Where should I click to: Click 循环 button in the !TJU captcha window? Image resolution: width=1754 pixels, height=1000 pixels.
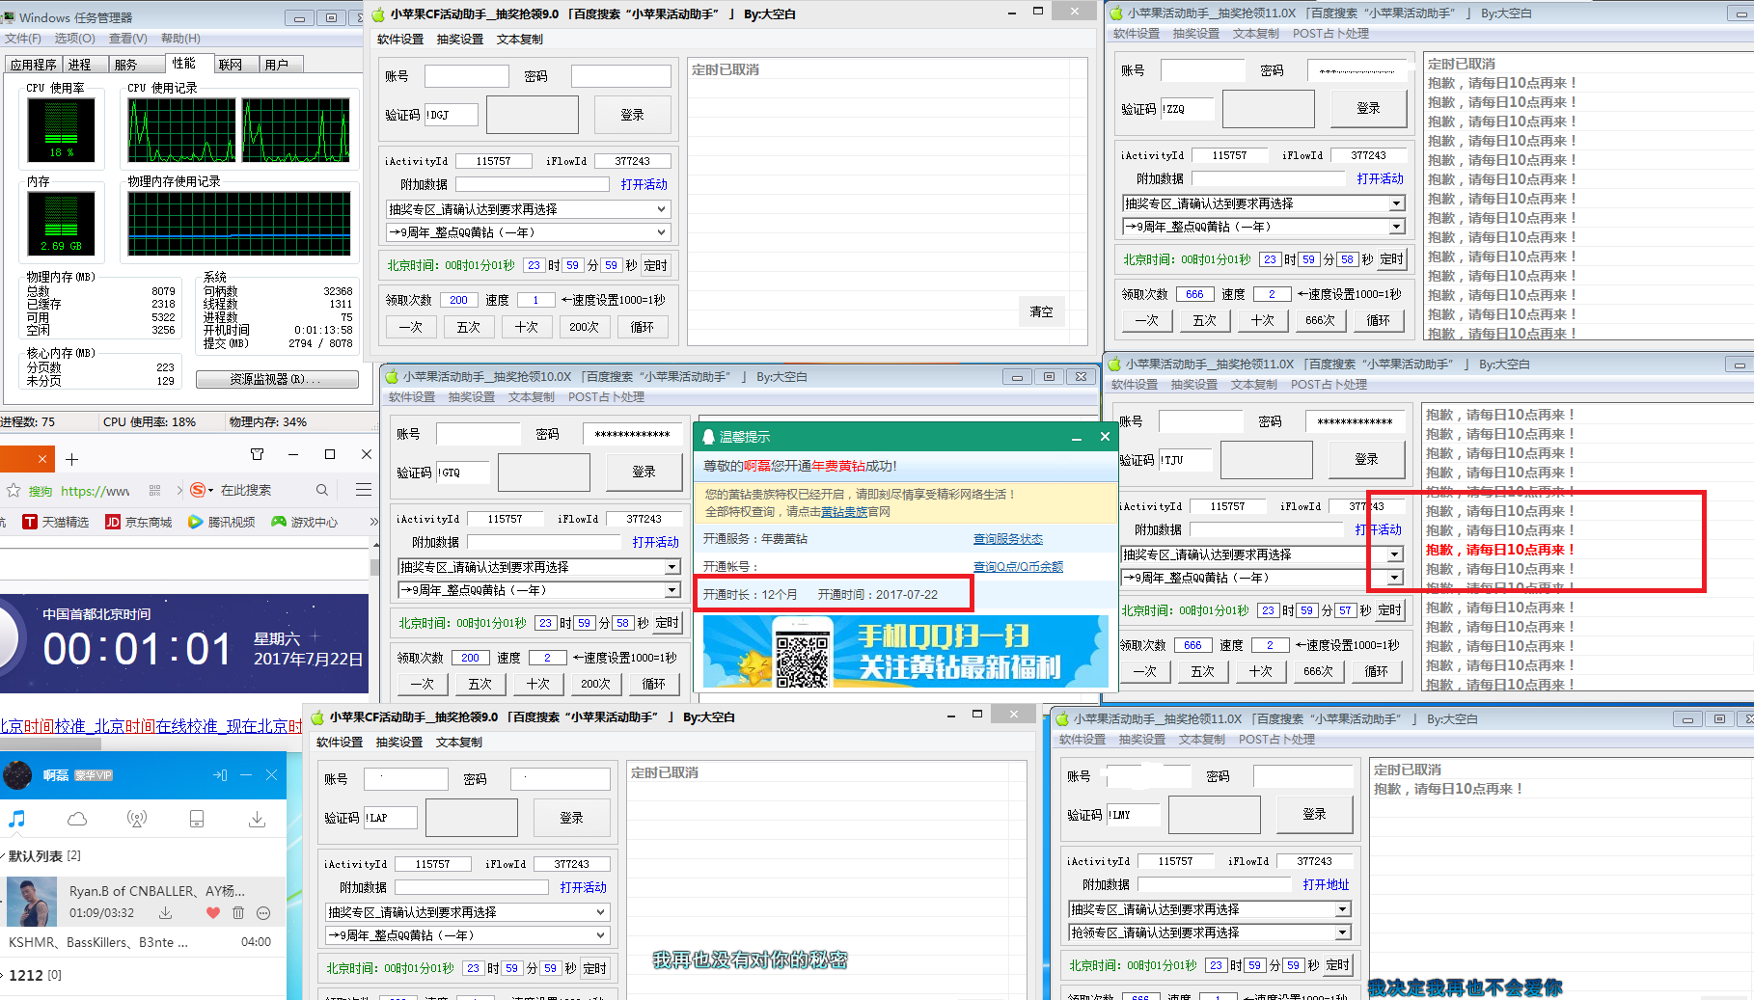pos(1377,671)
